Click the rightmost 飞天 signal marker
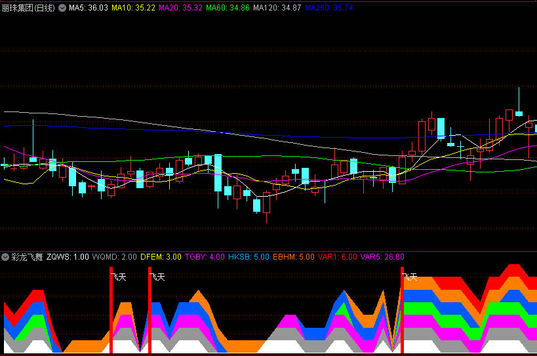The width and height of the screenshot is (537, 356). [410, 277]
